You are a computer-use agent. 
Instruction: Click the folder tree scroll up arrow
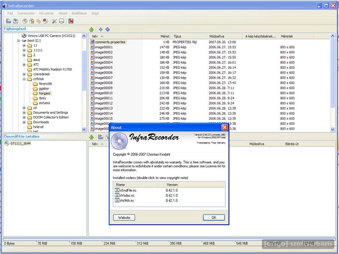point(84,36)
